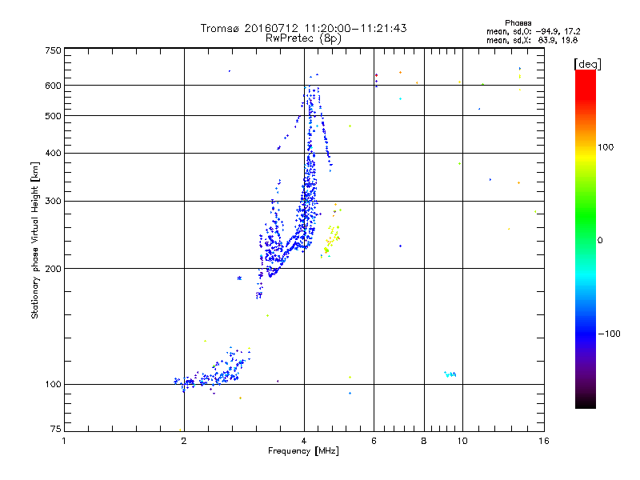This screenshot has width=640, height=480.
Task: Click y-axis tick label '500'
Action: [53, 116]
